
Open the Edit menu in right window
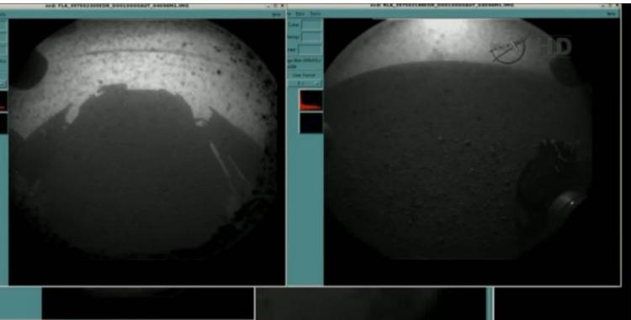tap(300, 13)
